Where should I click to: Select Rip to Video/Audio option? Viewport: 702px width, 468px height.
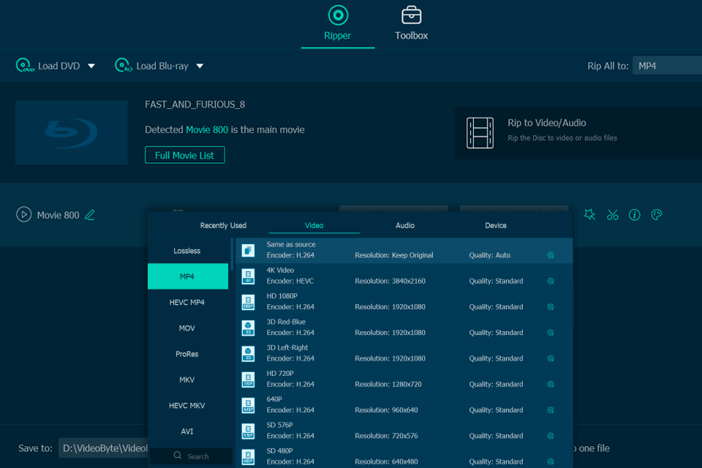(578, 132)
